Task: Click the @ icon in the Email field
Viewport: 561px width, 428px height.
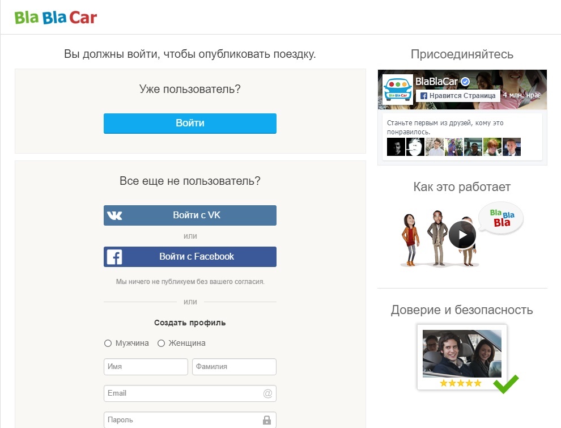Action: (267, 393)
